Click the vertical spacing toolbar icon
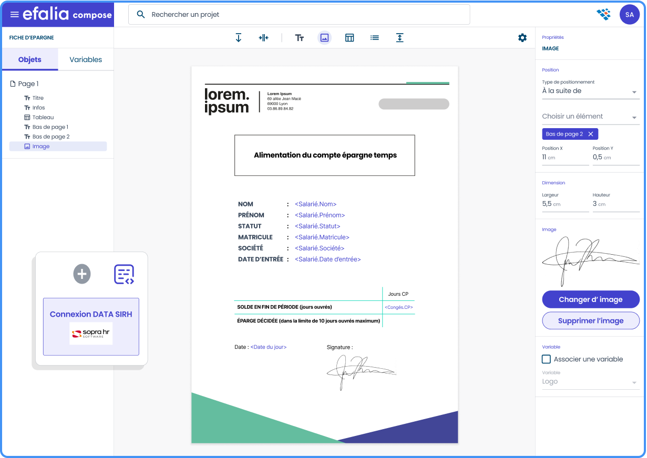Screen dimensions: 647x458 (x=399, y=38)
